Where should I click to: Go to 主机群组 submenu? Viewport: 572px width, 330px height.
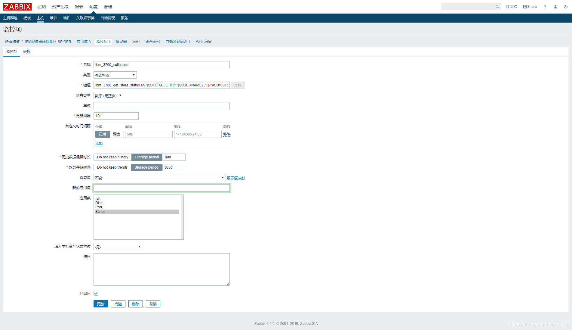(10, 18)
